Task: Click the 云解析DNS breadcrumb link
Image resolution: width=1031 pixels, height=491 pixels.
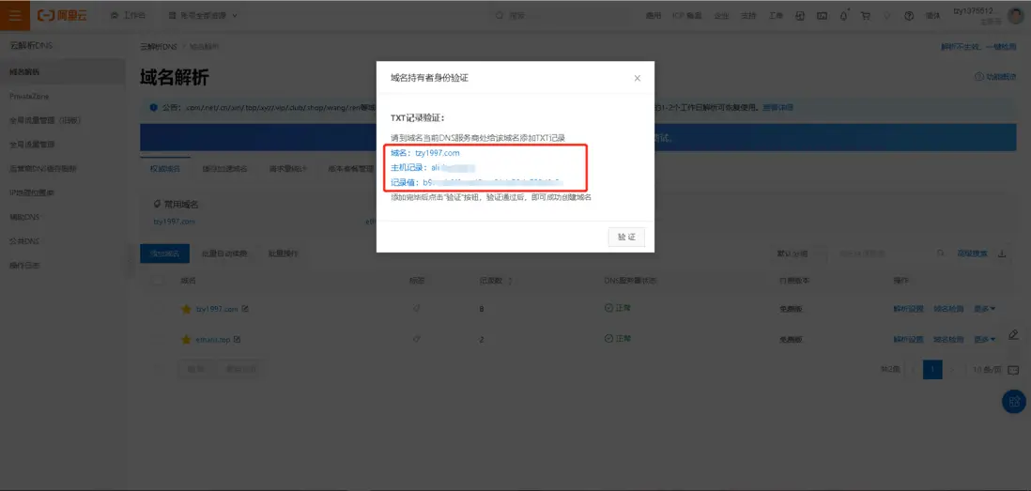Action: pyautogui.click(x=159, y=47)
